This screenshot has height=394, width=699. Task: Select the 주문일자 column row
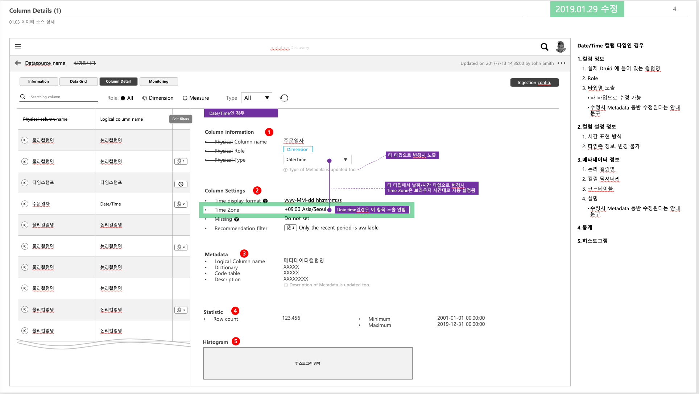(x=104, y=204)
